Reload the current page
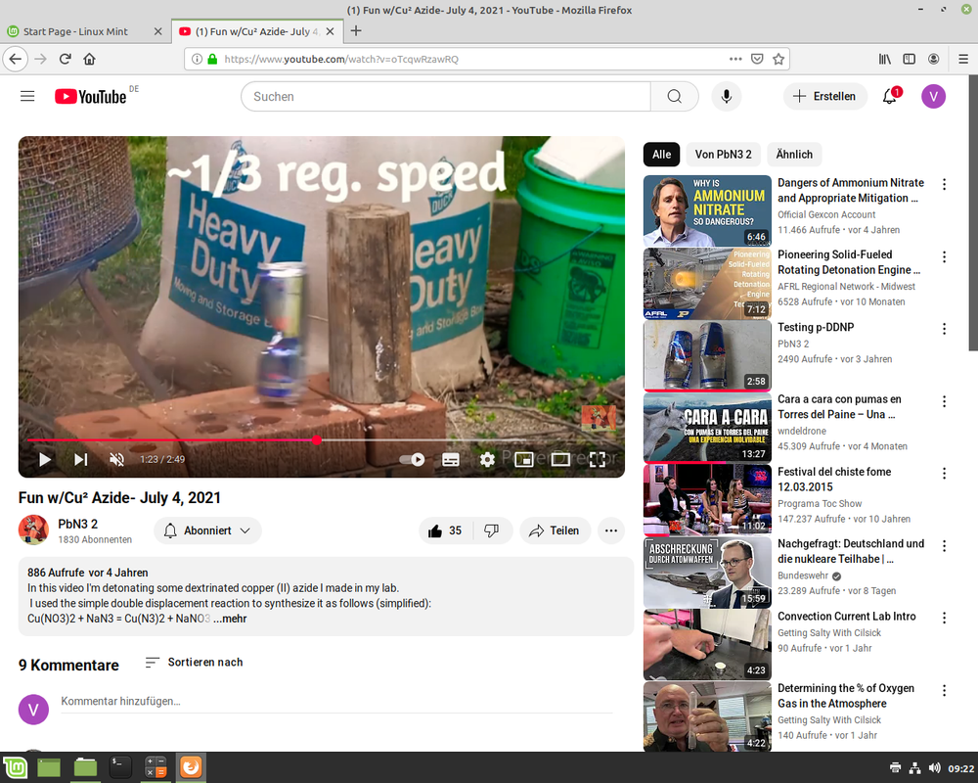This screenshot has height=783, width=978. click(x=65, y=59)
